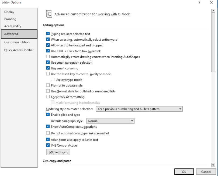The image size is (218, 176).
Task: Check Prompt to update style
Action: [x=48, y=85]
